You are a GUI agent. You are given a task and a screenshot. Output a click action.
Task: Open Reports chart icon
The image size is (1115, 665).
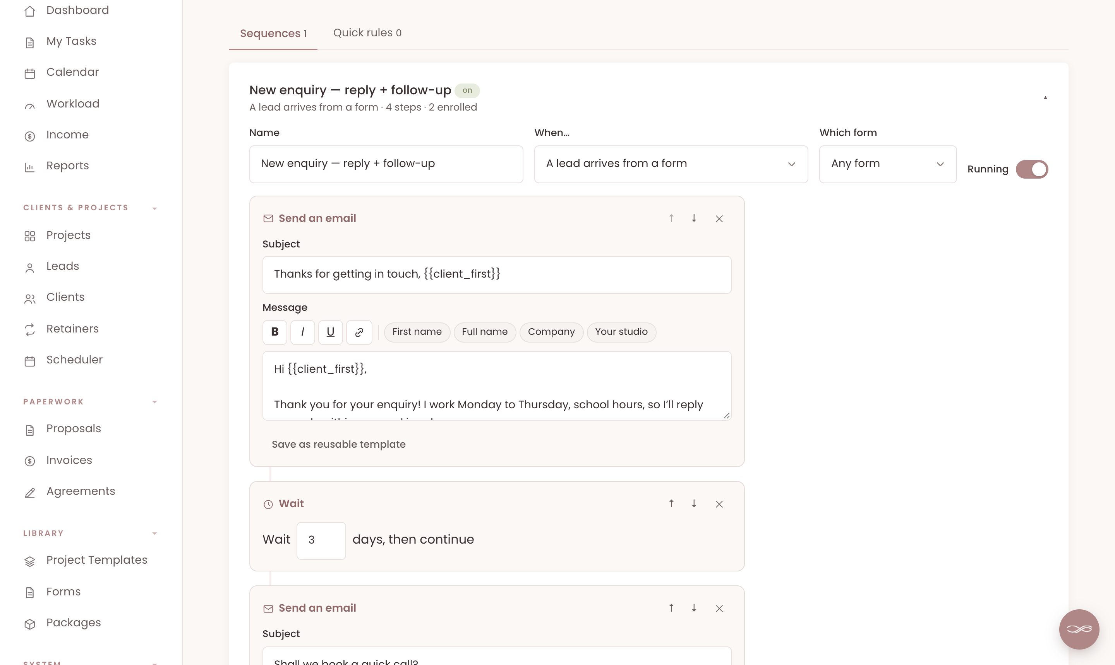29,167
